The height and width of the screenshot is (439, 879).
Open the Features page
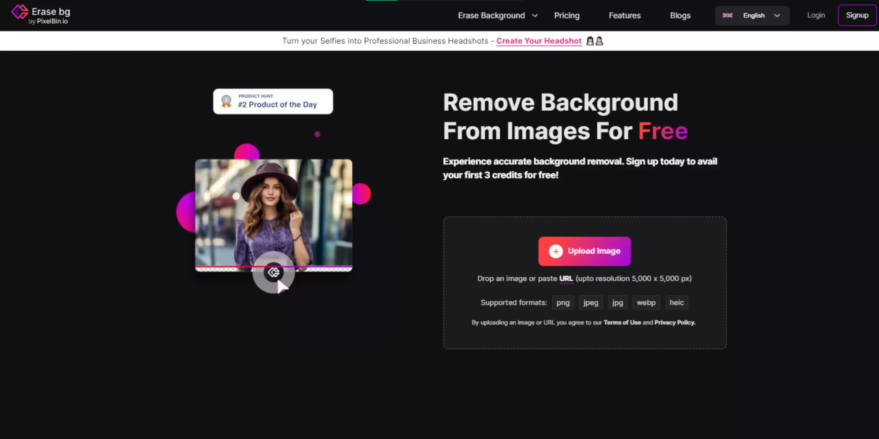624,15
